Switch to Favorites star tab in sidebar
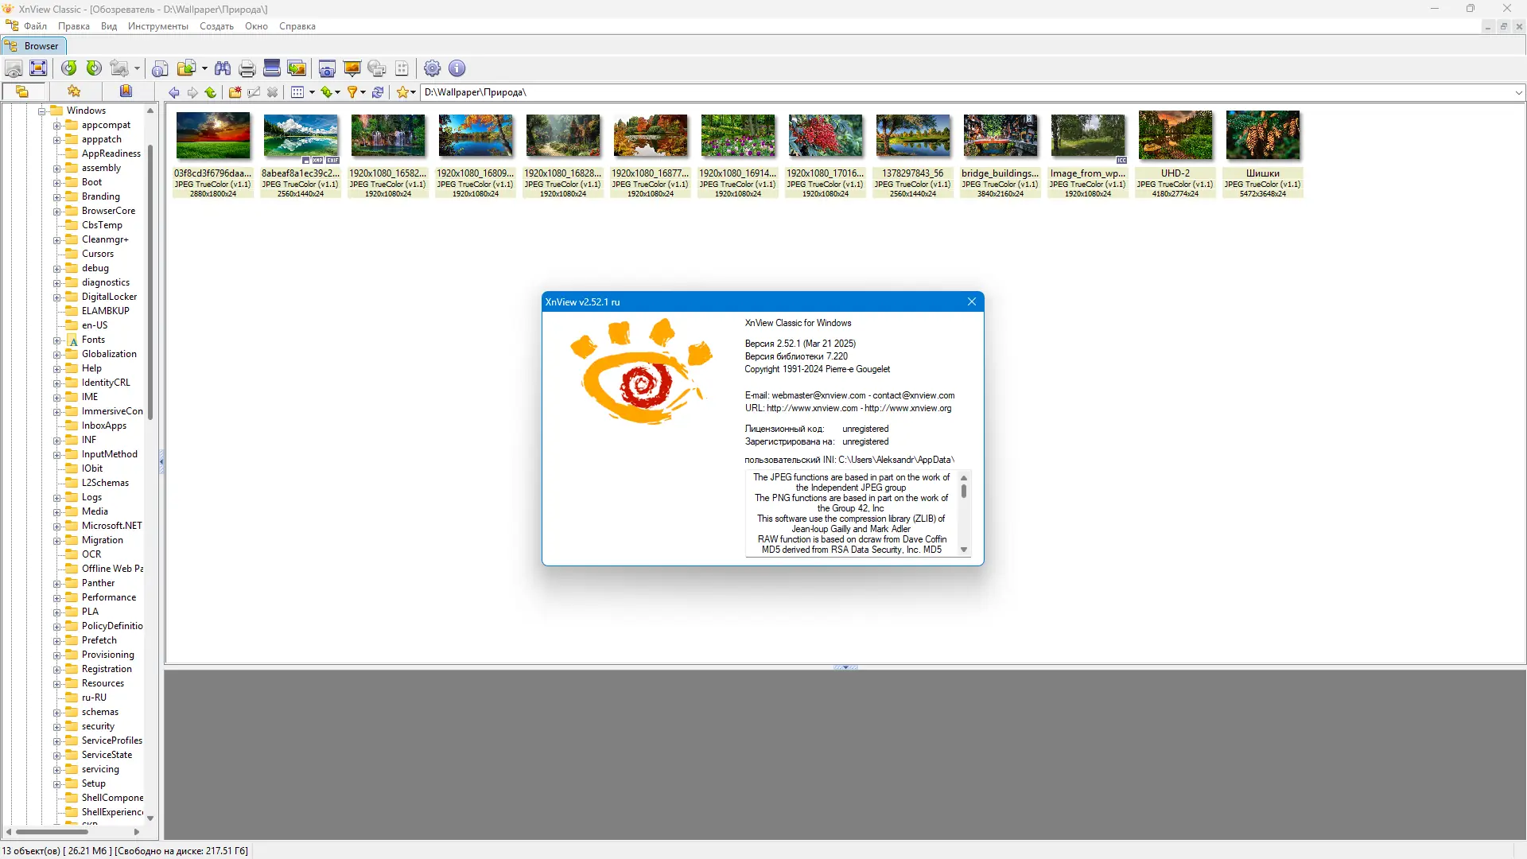Screen dimensions: 1527x859 coord(74,91)
